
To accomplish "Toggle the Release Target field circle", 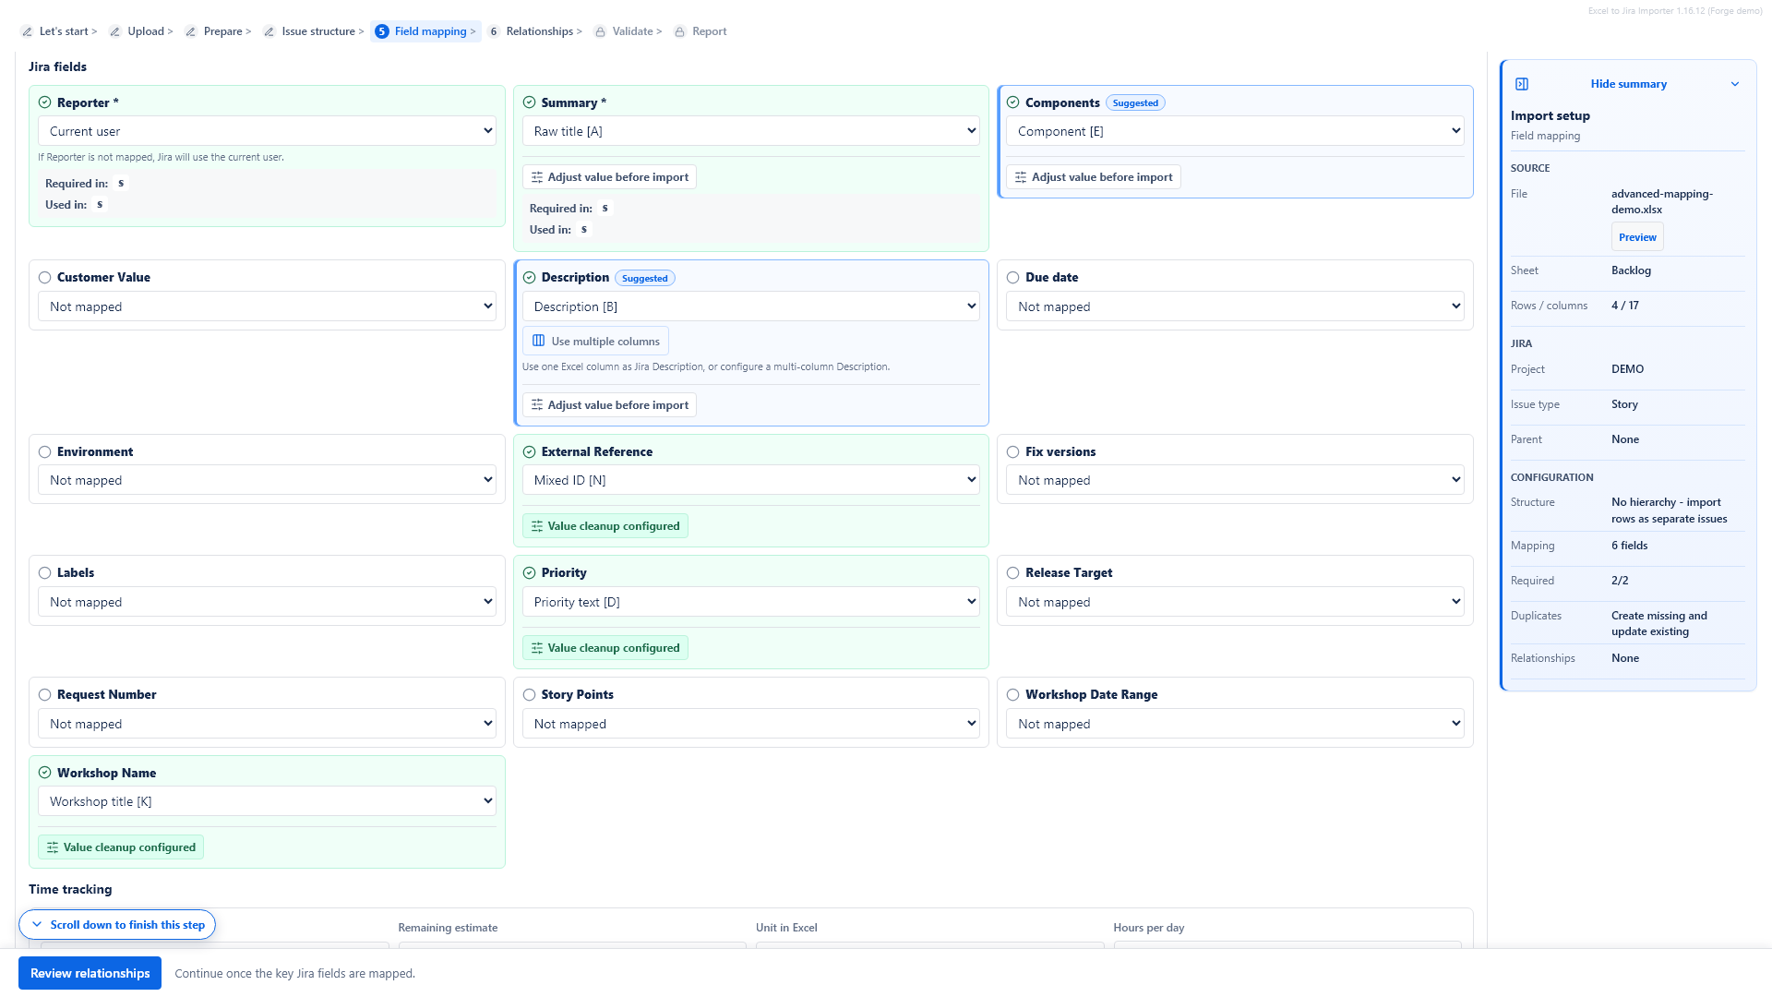I will tap(1012, 572).
